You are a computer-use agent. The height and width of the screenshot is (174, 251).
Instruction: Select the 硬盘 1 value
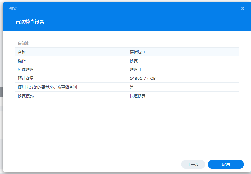(135, 69)
